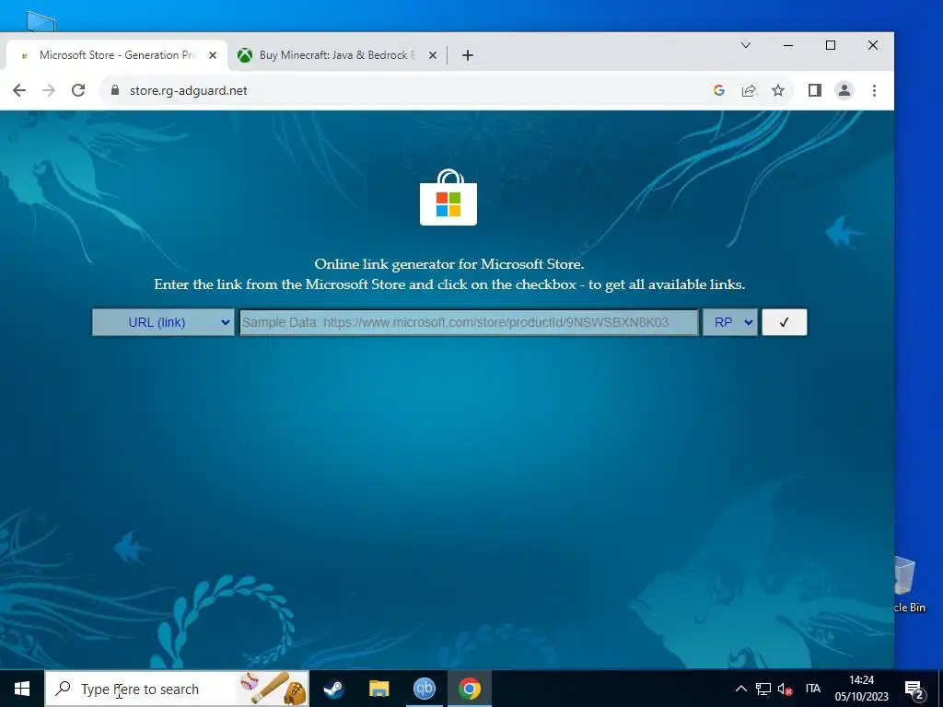
Task: Open Chrome side panel
Action: [x=814, y=90]
